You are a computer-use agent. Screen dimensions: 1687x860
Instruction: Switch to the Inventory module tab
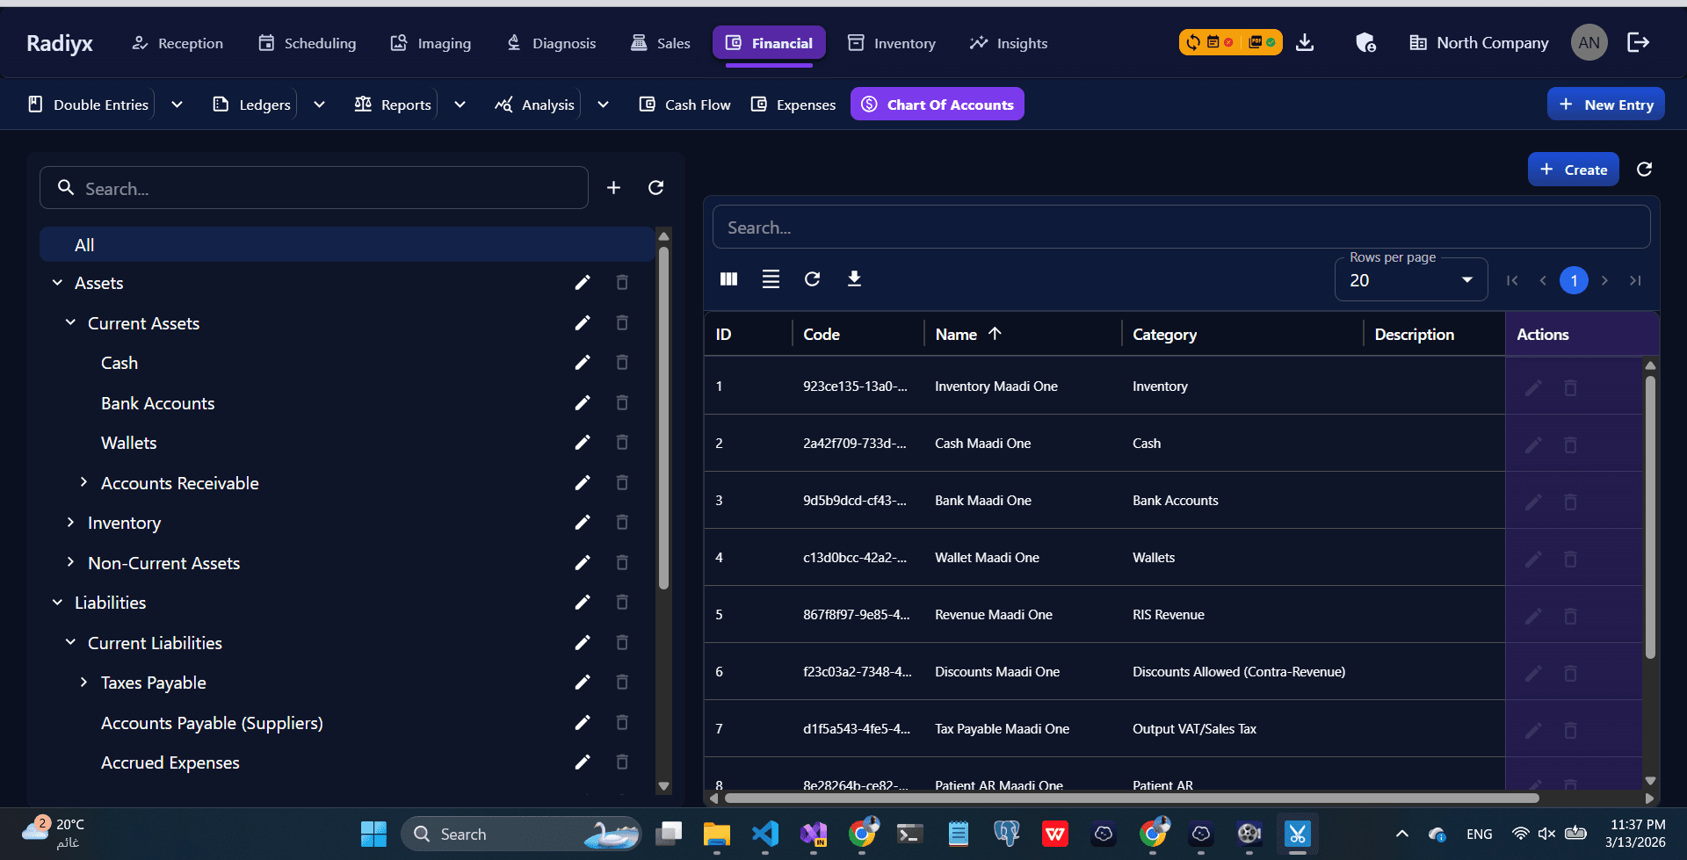(x=891, y=43)
